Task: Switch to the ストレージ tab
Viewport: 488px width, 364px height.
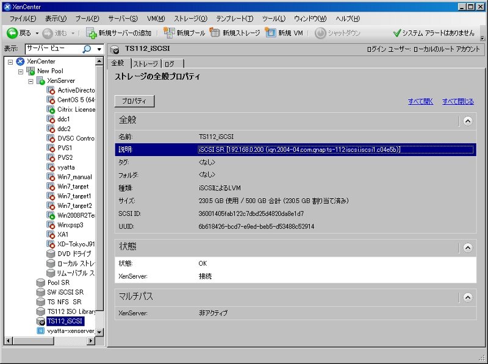Action: click(x=146, y=64)
